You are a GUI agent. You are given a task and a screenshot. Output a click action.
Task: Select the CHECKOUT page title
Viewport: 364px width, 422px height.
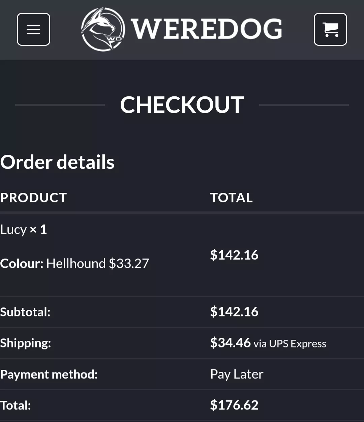[182, 105]
